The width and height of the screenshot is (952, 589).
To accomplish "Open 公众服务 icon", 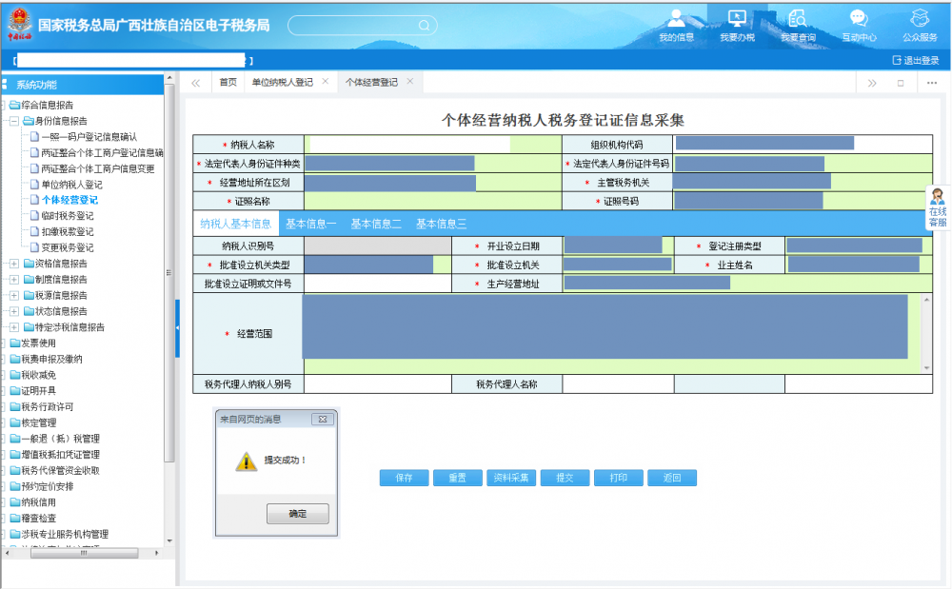I will pyautogui.click(x=920, y=25).
